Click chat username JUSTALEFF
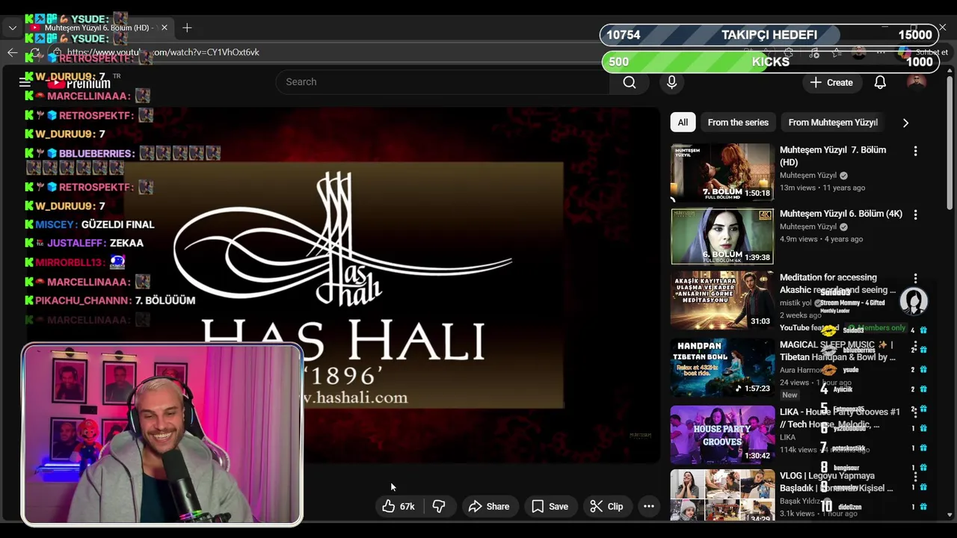Viewport: 957px width, 538px height. [76, 243]
